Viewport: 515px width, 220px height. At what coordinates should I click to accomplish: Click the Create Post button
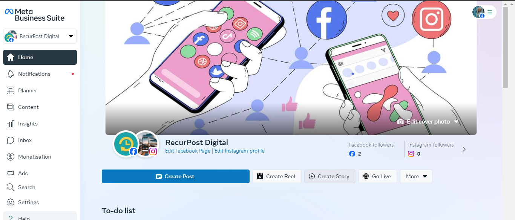tap(176, 176)
